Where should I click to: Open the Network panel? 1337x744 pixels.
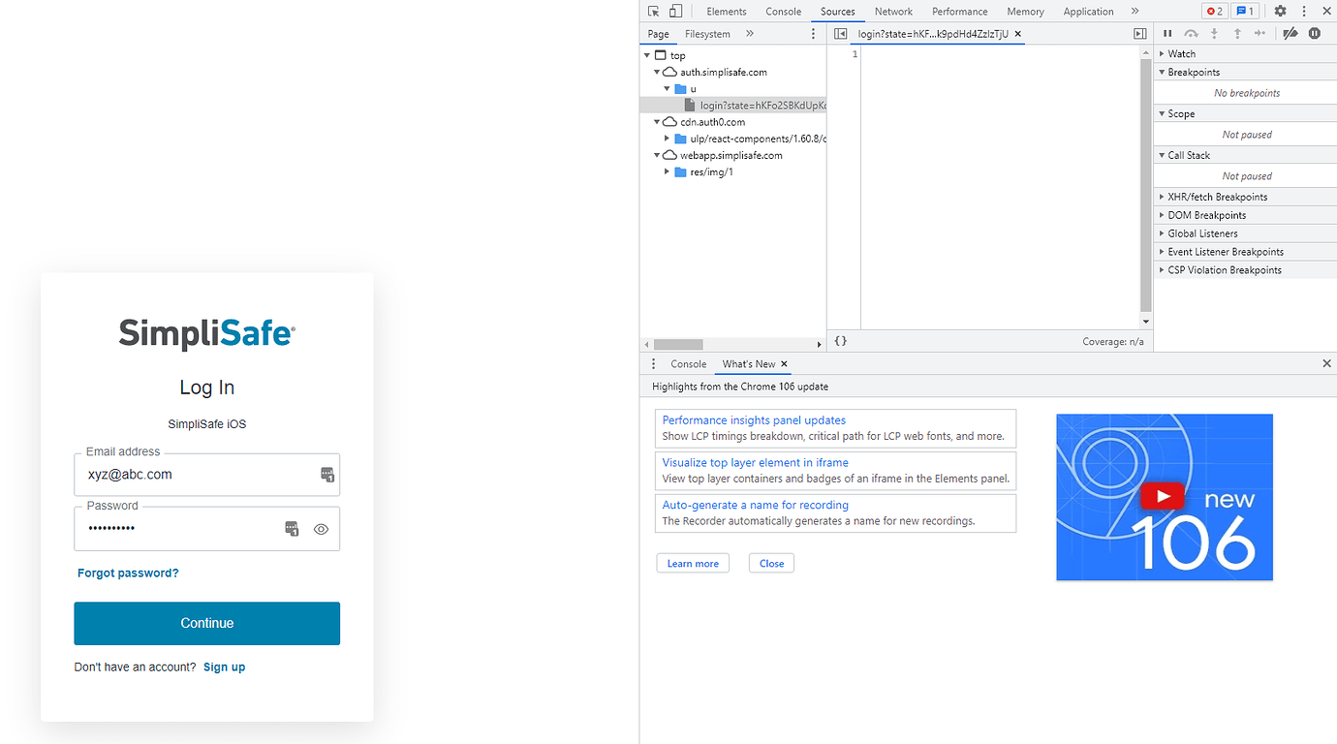coord(893,12)
